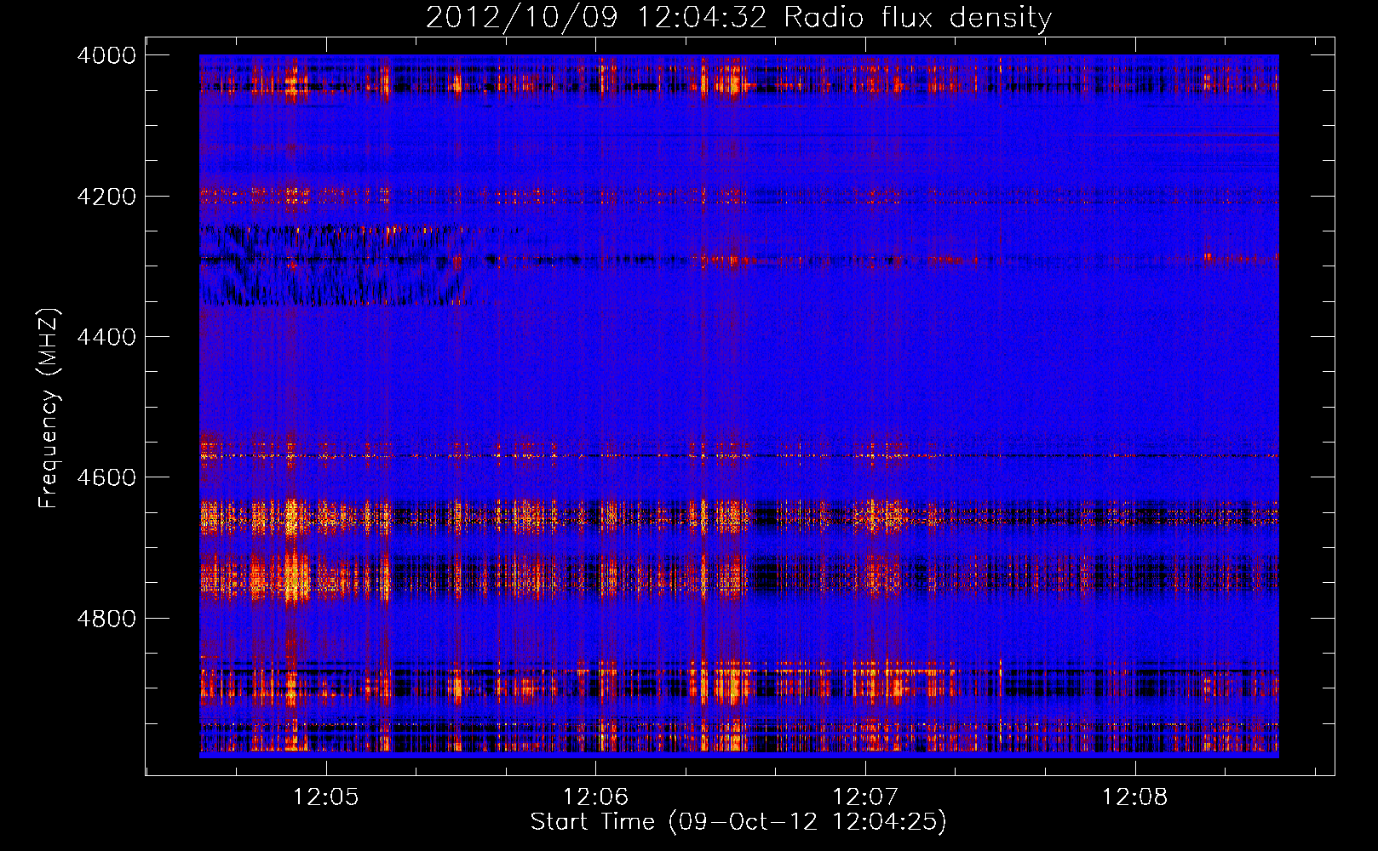The height and width of the screenshot is (851, 1378).
Task: Click the '4400' frequency axis label
Action: click(106, 337)
